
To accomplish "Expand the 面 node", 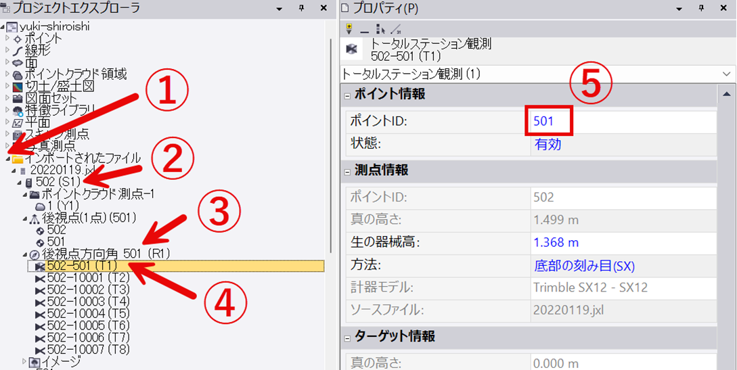I will (x=7, y=62).
